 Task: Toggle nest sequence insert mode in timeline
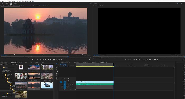[x=61, y=66]
